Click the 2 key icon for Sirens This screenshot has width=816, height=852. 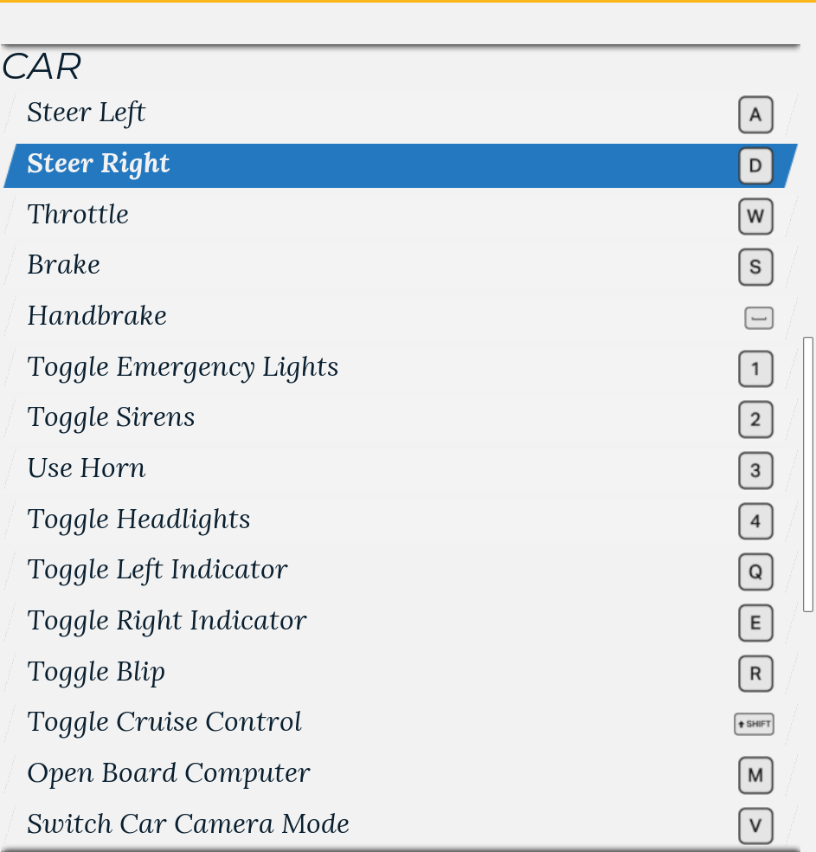coord(755,420)
